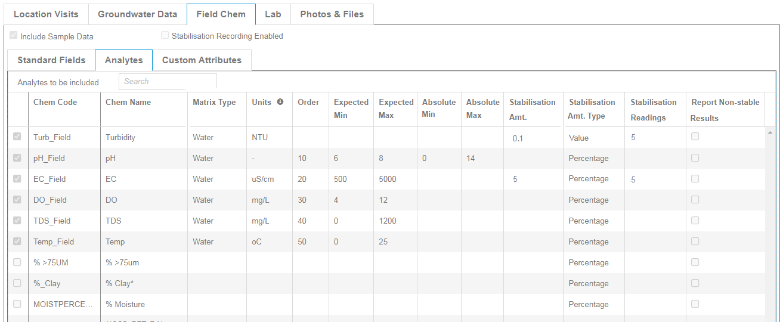Open the Custom Attributes subtab
Screen dimensions: 783x322
[202, 60]
